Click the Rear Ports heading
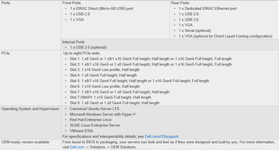Screen dimensions: 279x150 click(180, 3)
